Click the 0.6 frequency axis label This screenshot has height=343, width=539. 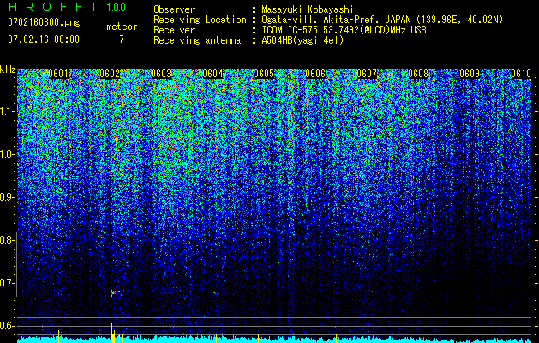point(6,326)
